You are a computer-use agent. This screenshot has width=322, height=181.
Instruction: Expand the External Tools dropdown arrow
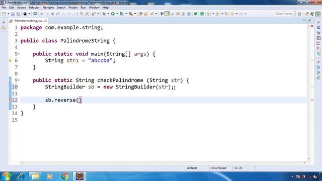pos(135,14)
